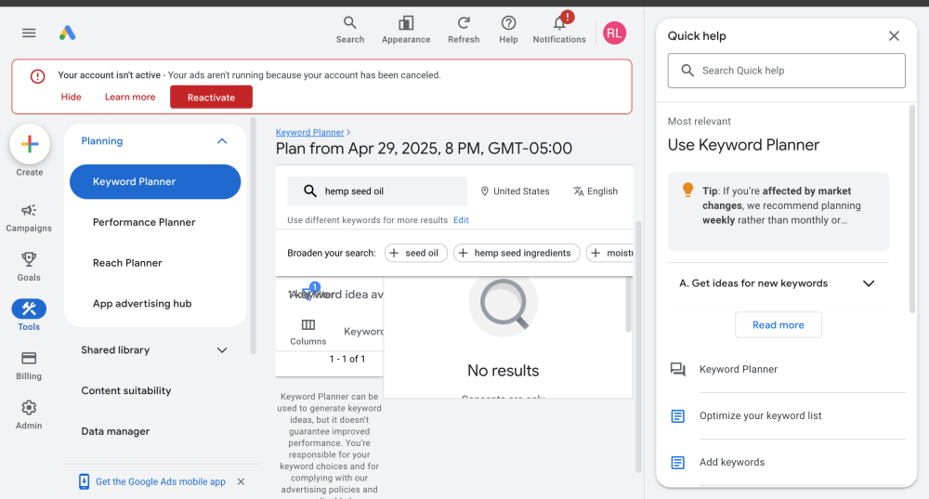Collapse the Planning section
The width and height of the screenshot is (929, 499).
pos(221,141)
